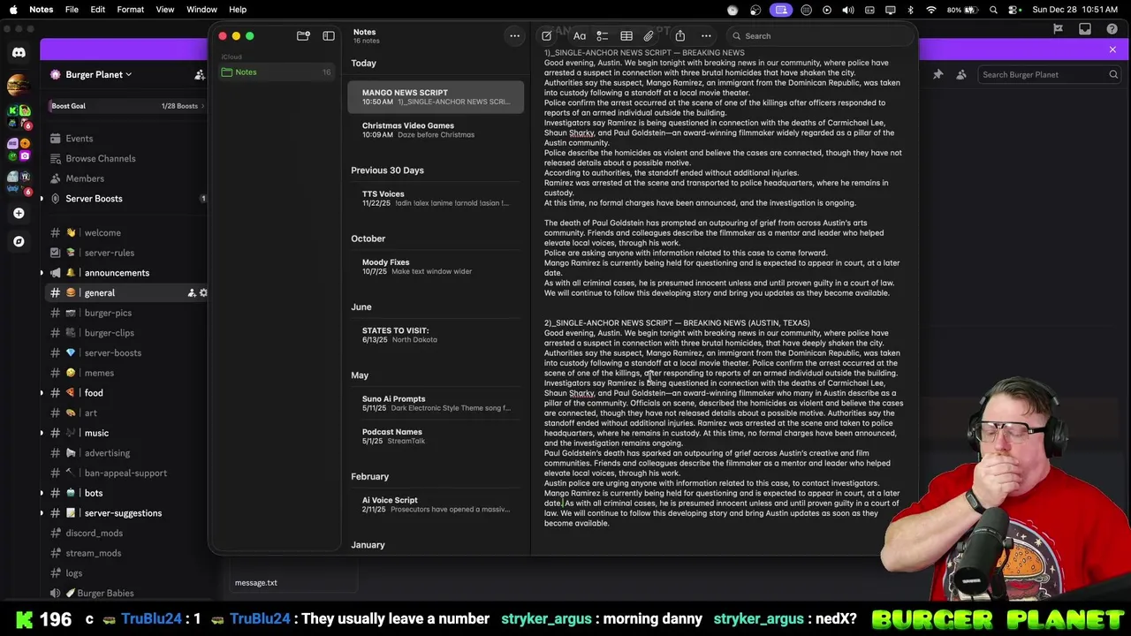Open Discord Discover compass icon
This screenshot has width=1131, height=636.
click(19, 241)
